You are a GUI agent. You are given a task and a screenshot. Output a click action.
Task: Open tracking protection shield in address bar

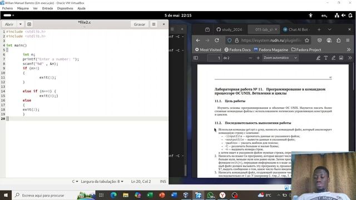[230, 41]
